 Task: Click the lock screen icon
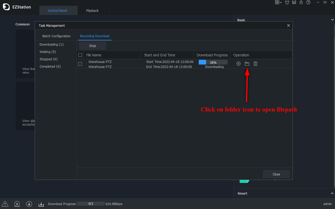click(301, 2)
